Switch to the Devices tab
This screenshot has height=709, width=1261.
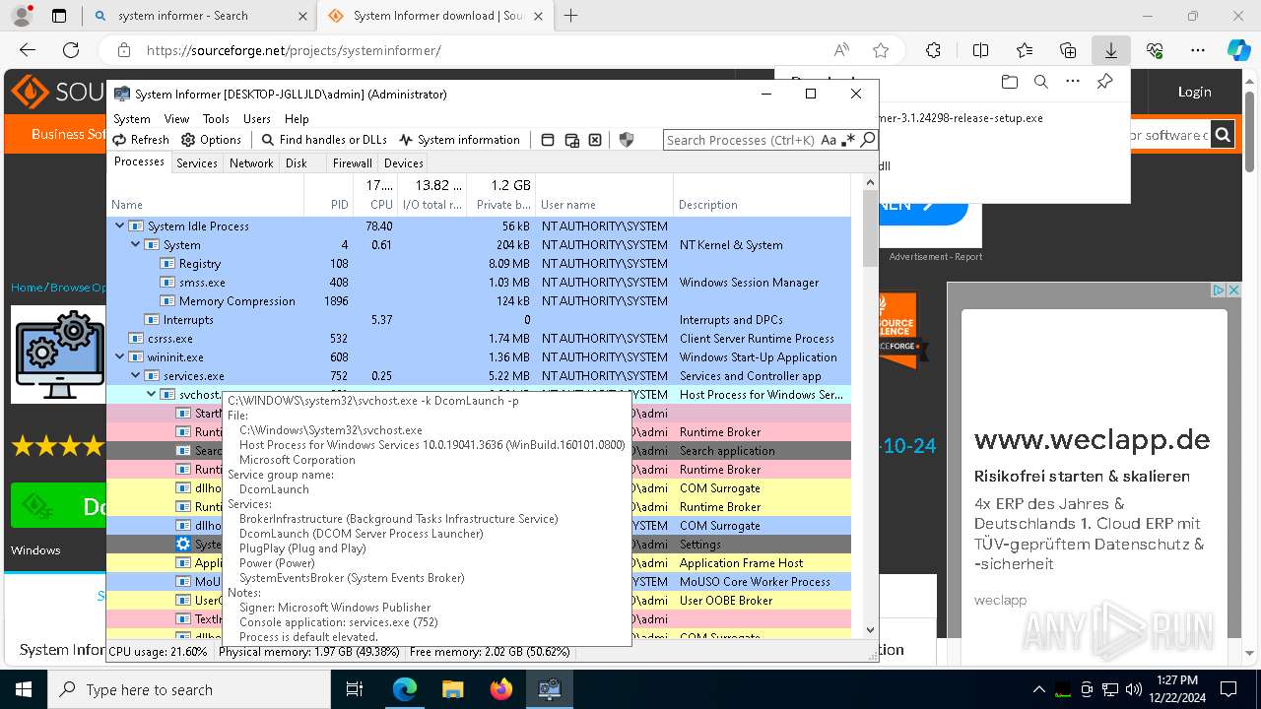(404, 163)
